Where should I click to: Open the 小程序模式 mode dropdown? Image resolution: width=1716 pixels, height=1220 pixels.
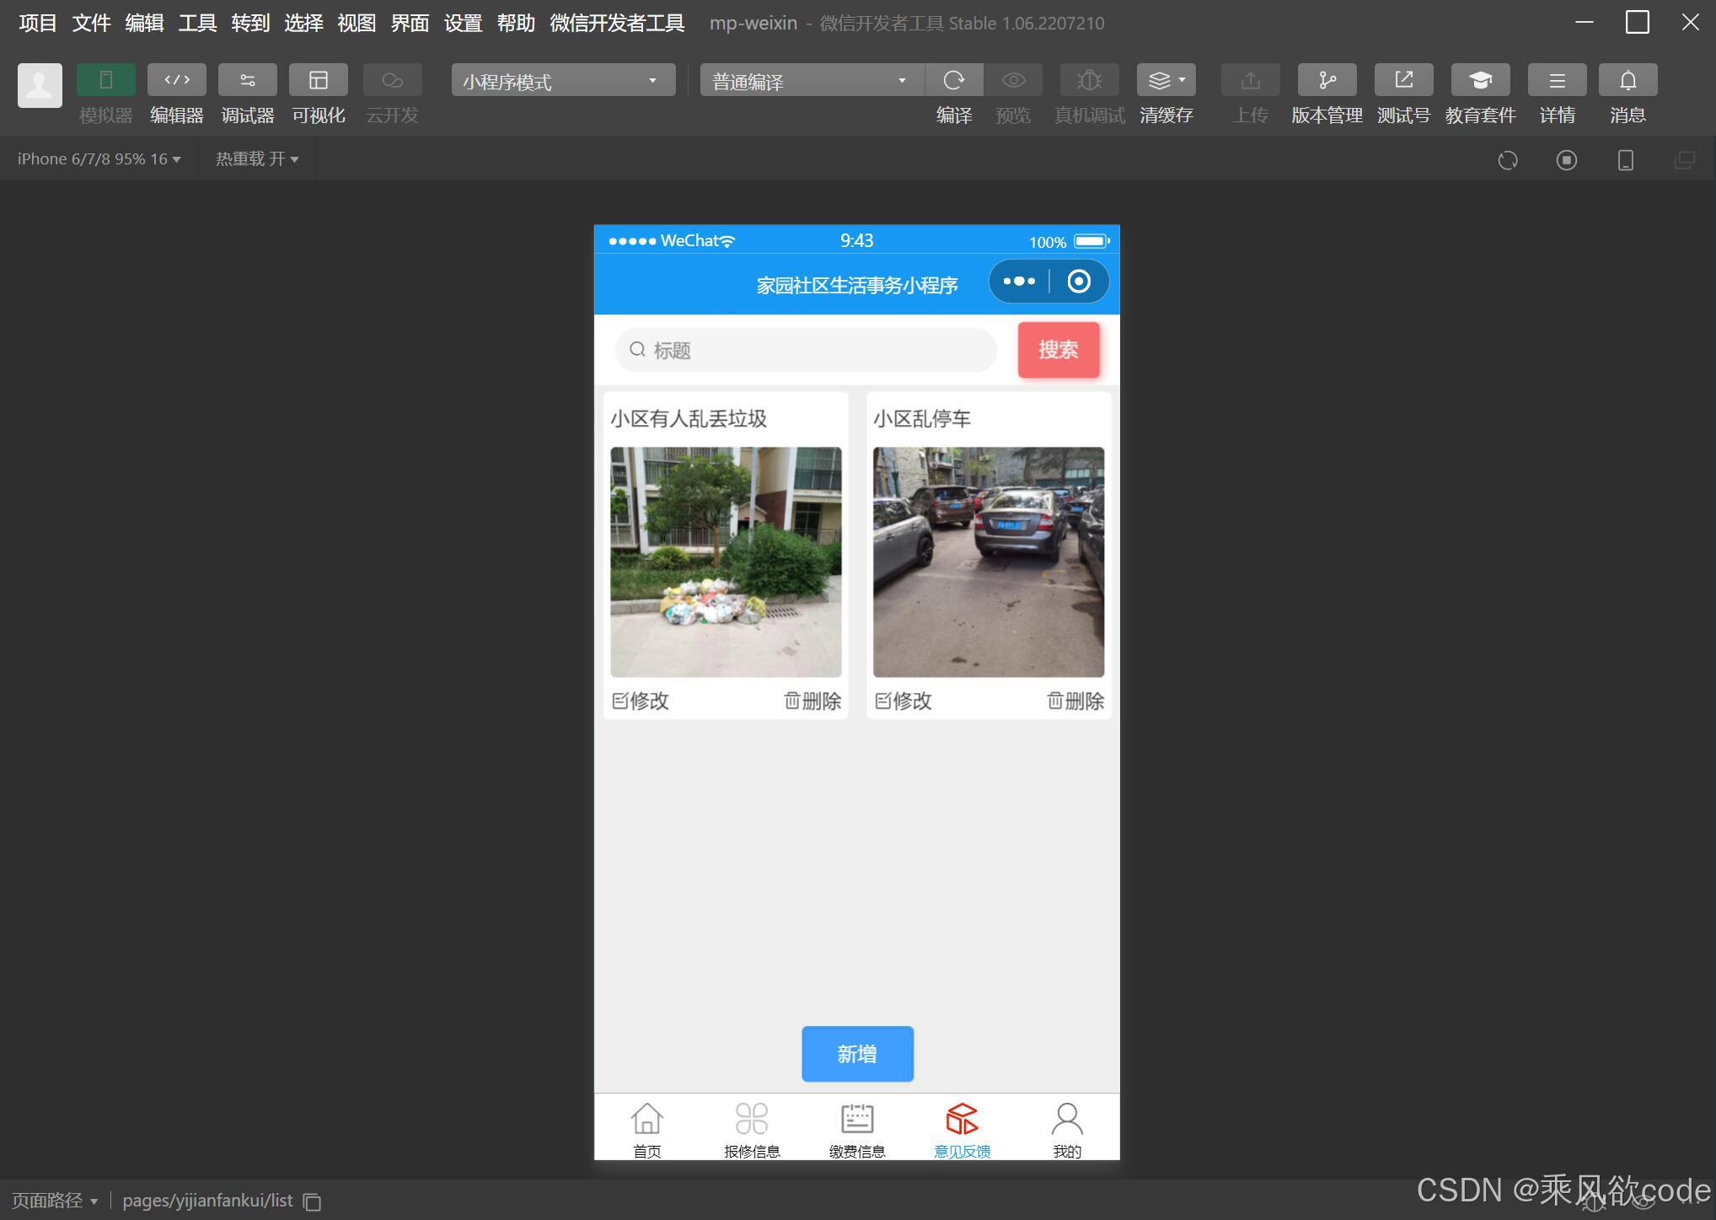click(563, 81)
